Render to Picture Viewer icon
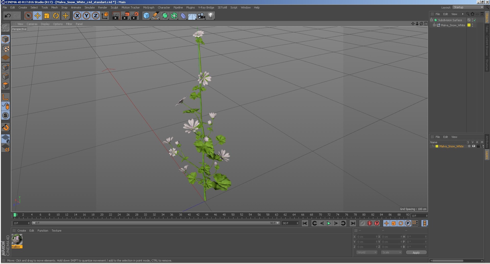This screenshot has width=490, height=264. click(125, 16)
